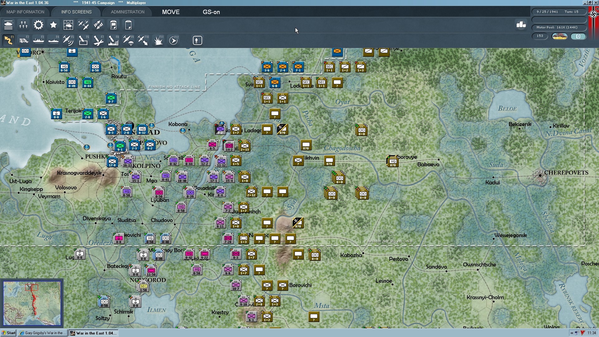Click the bar chart metrics icon

click(x=521, y=24)
